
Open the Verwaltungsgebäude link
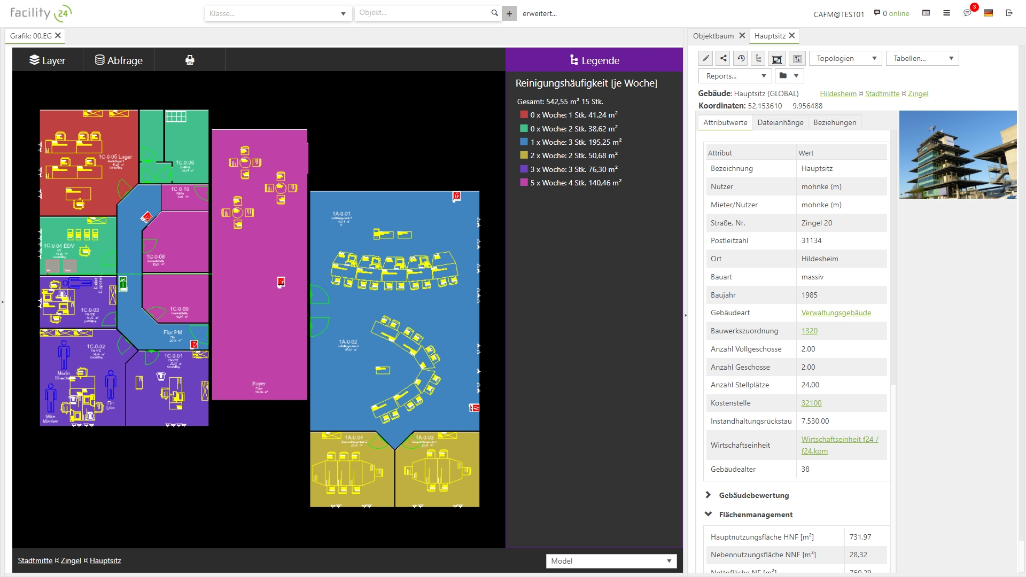[x=836, y=313]
